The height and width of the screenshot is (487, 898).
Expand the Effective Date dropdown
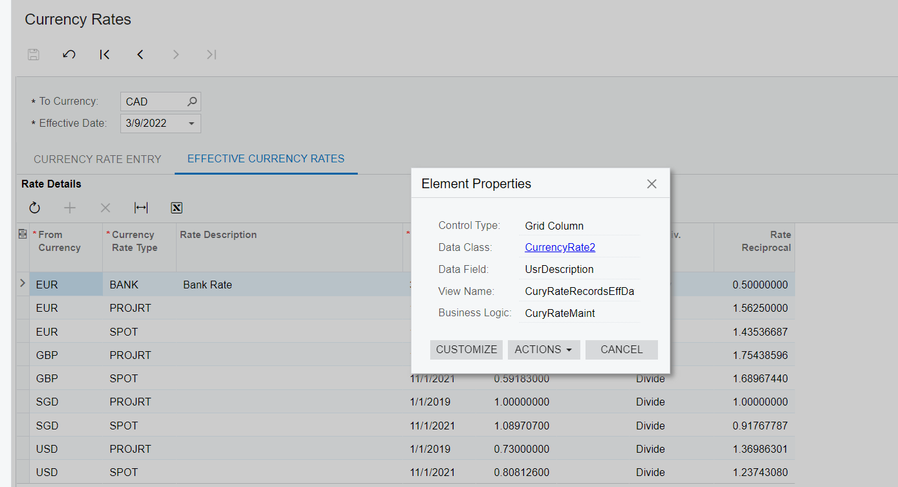point(192,124)
